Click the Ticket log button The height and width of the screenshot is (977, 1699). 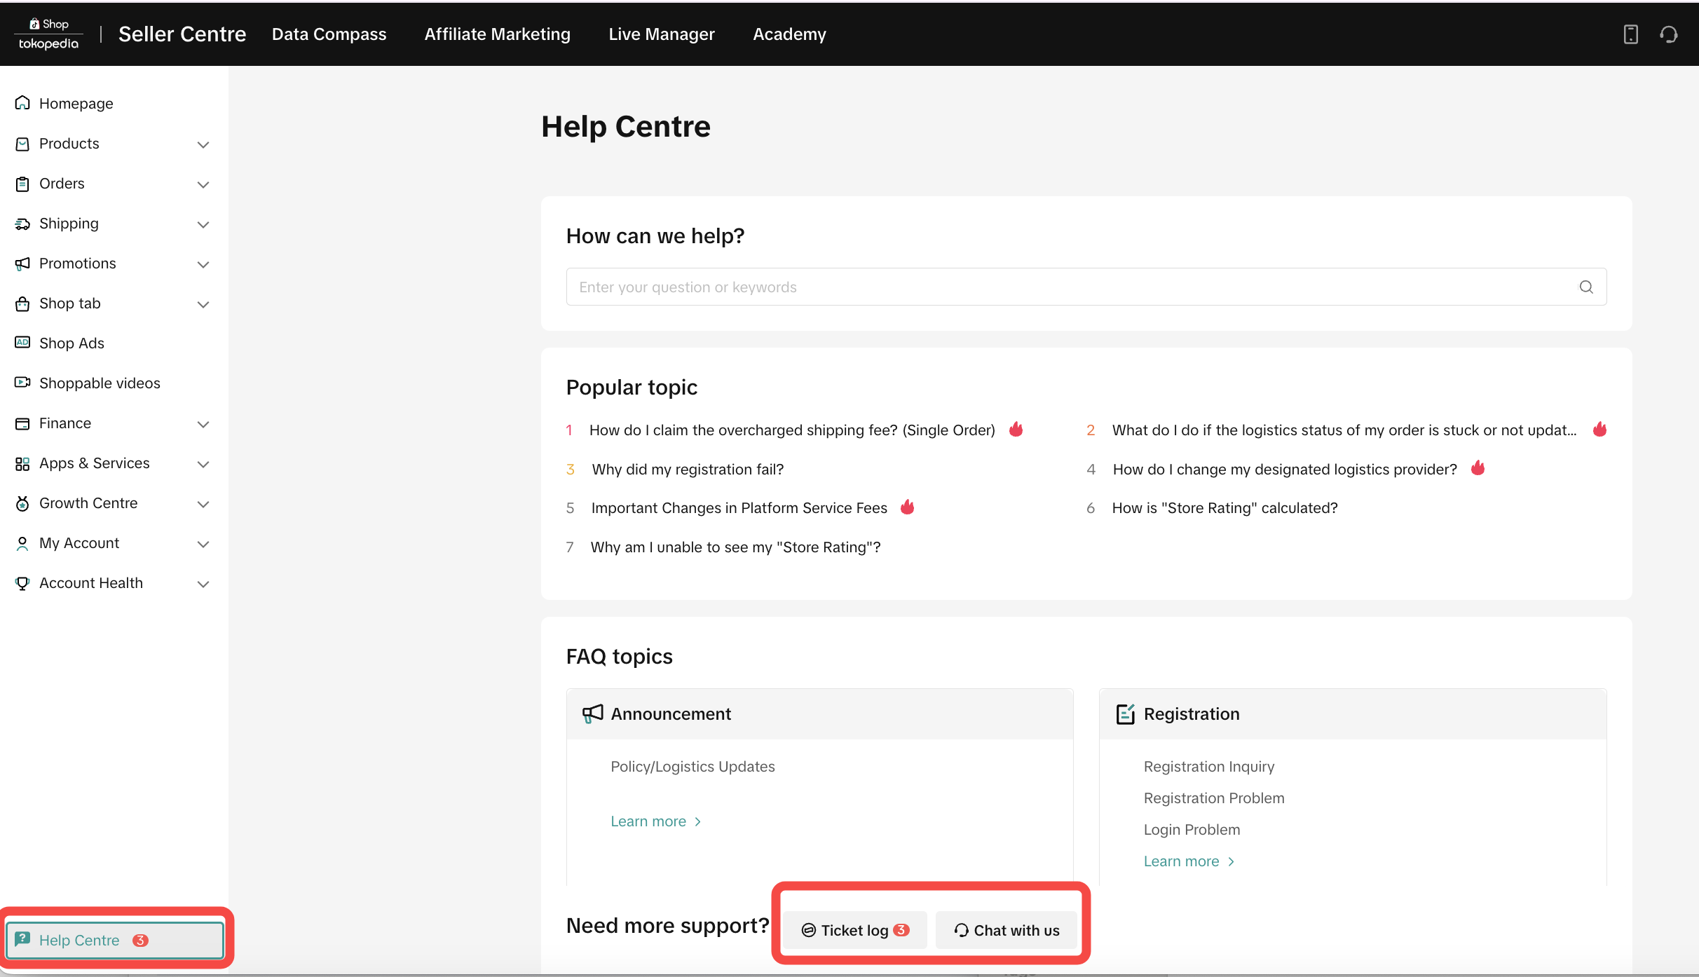click(x=855, y=930)
